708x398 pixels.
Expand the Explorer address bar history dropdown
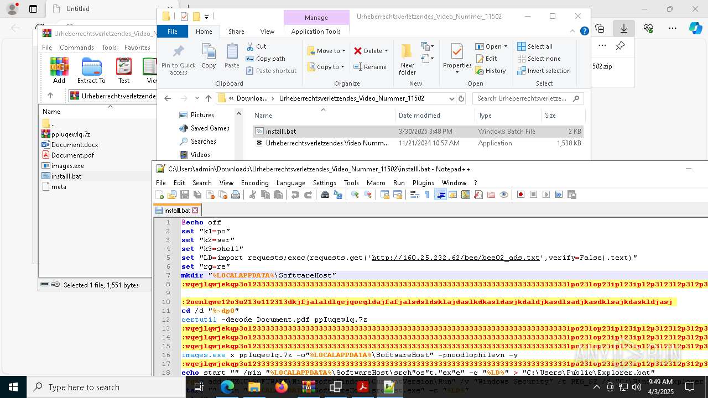452,98
